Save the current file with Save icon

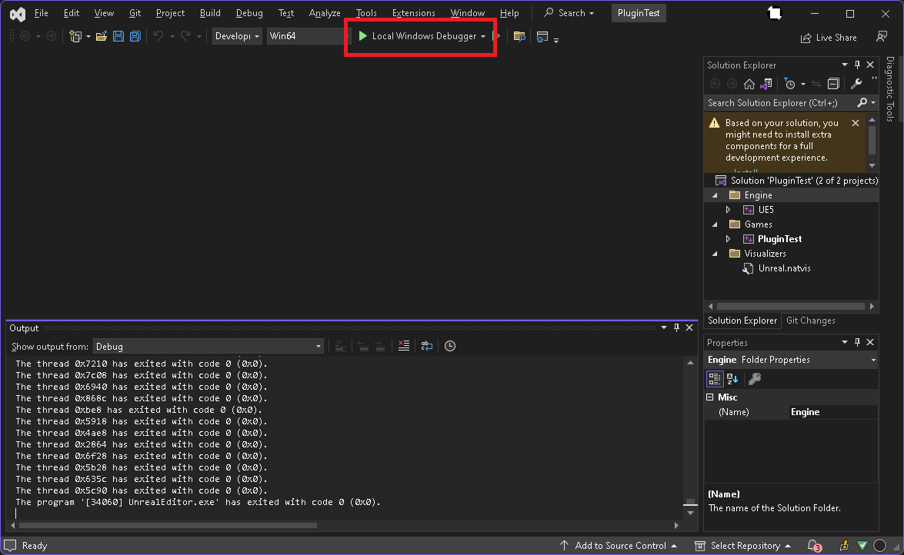pyautogui.click(x=118, y=36)
